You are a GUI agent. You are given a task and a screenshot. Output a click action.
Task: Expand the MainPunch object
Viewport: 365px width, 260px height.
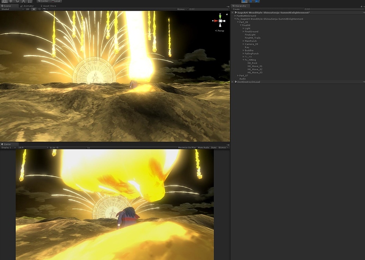pyautogui.click(x=243, y=41)
